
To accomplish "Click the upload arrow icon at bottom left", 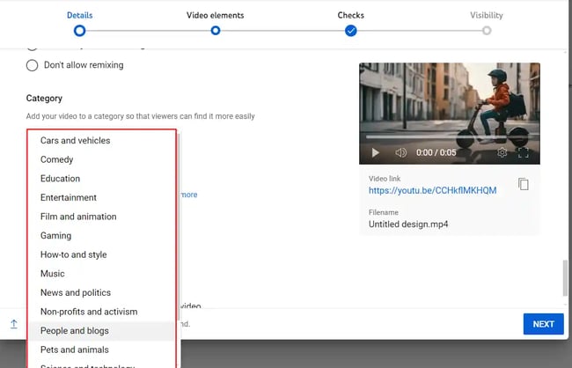I will tap(14, 324).
